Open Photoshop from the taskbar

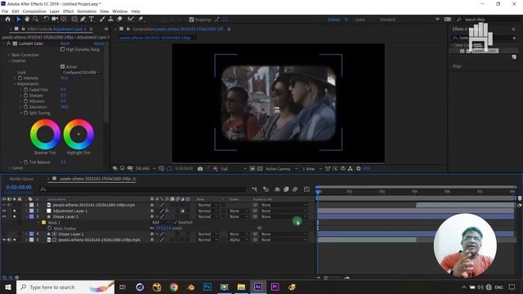coord(207,287)
